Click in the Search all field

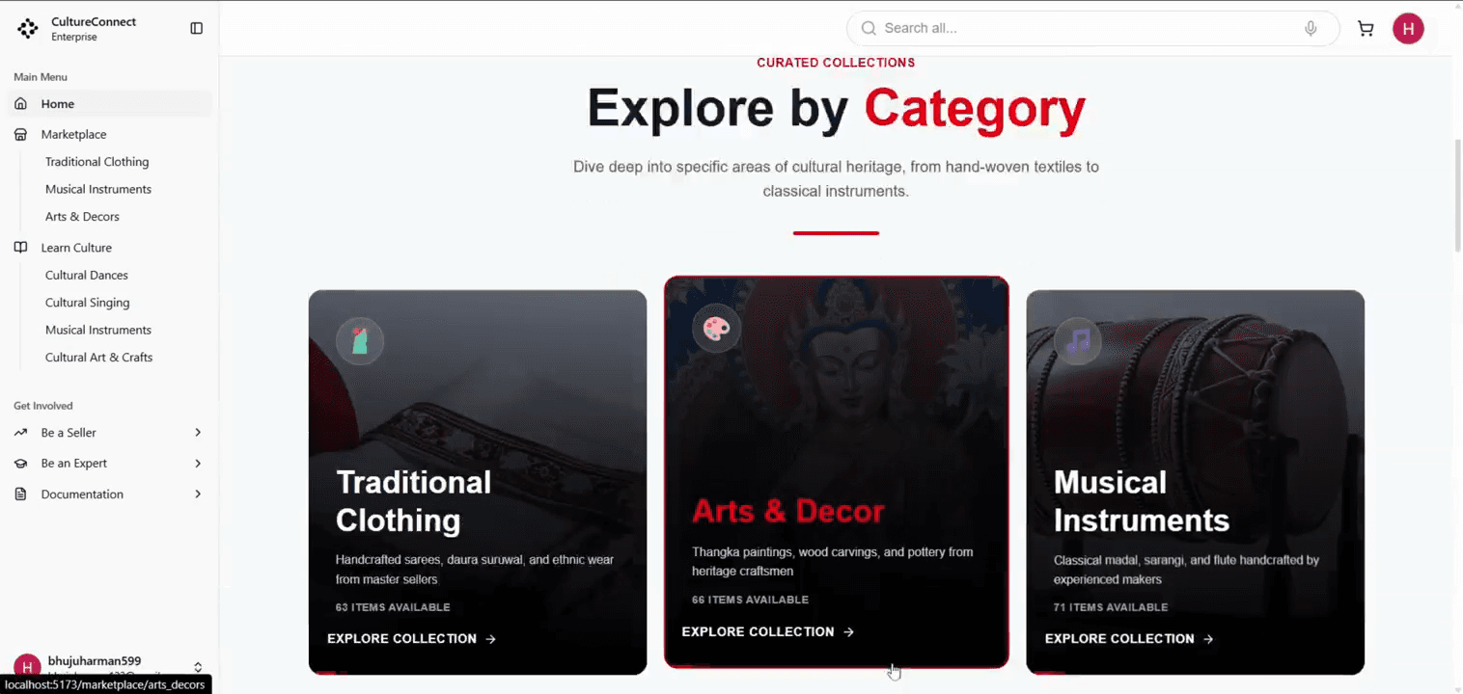point(1092,28)
